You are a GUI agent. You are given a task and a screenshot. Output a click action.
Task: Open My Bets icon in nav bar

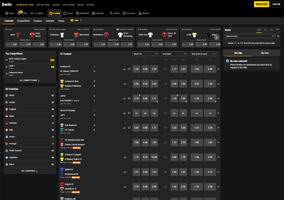[x=140, y=13]
